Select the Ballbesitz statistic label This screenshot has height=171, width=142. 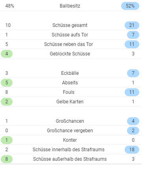click(70, 6)
